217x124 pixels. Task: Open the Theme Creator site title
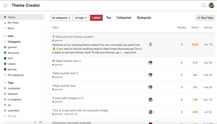(26, 5)
